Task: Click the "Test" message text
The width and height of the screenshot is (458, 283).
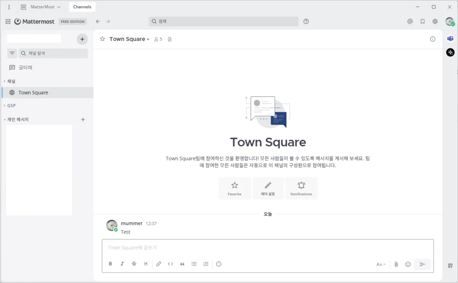Action: click(x=126, y=232)
